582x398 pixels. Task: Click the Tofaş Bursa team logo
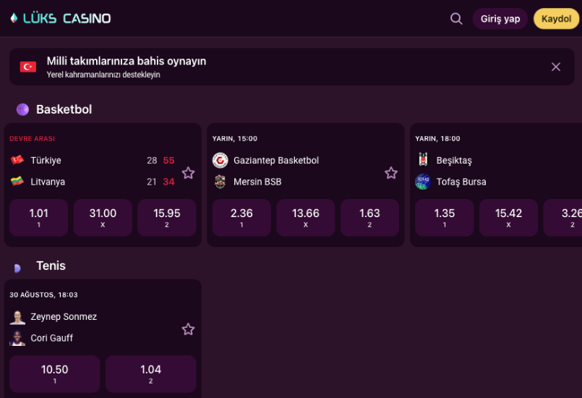[x=423, y=182]
